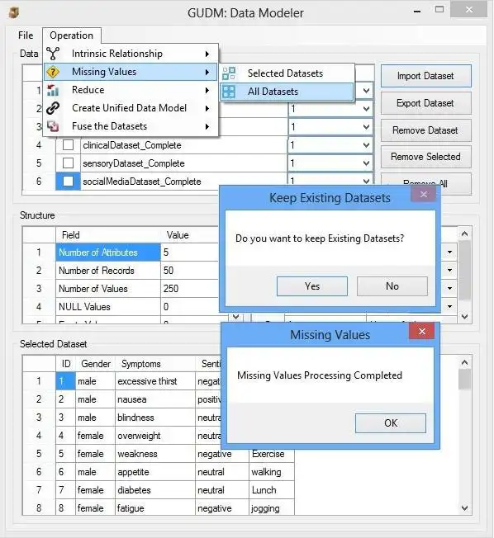Select the Exercise cell in row 5
This screenshot has width=494, height=538.
272,454
